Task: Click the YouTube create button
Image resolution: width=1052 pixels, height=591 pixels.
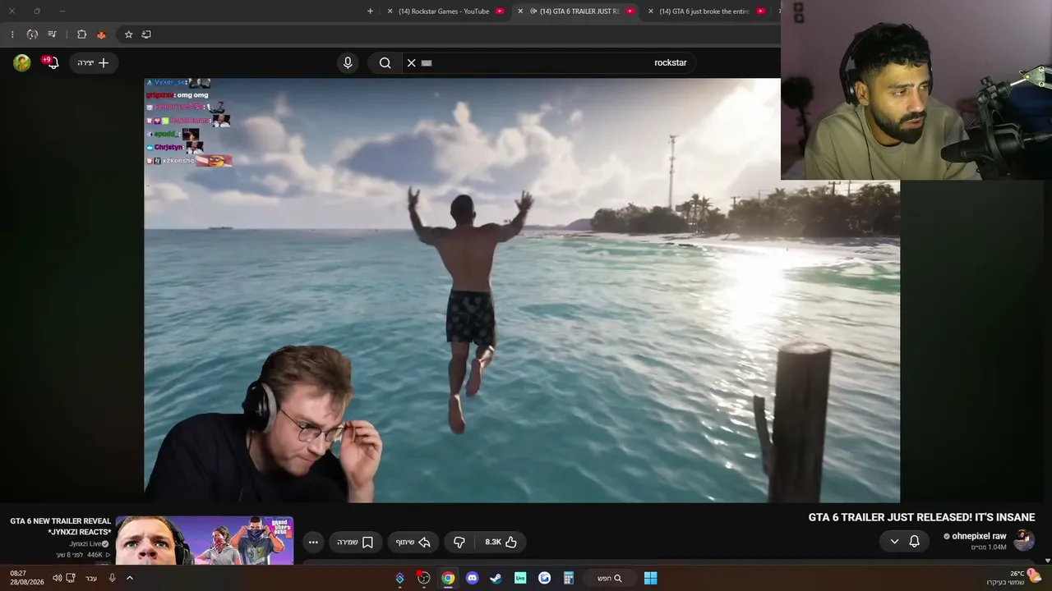Action: click(x=94, y=62)
